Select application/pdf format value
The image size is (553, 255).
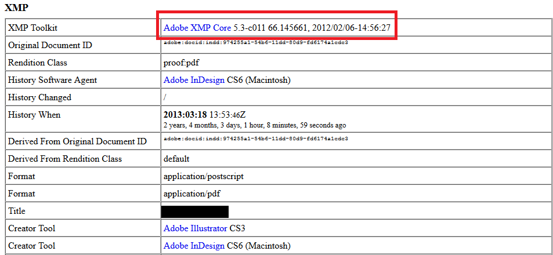(193, 194)
